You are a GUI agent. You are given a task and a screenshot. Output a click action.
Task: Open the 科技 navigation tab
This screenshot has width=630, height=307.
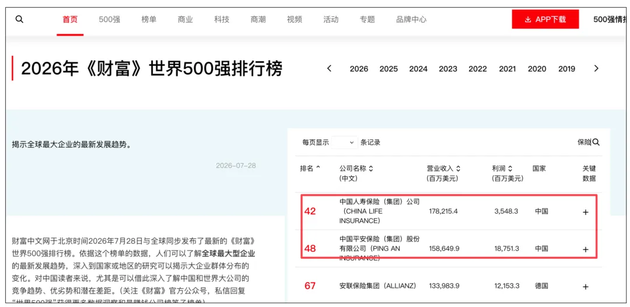[x=222, y=19]
